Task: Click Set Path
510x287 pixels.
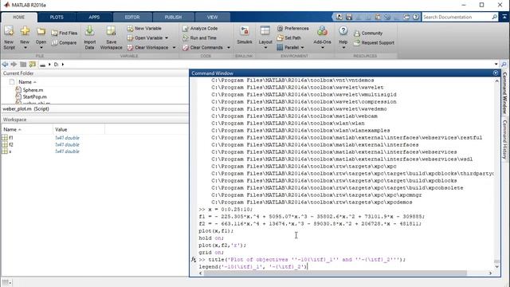Action: (x=288, y=37)
